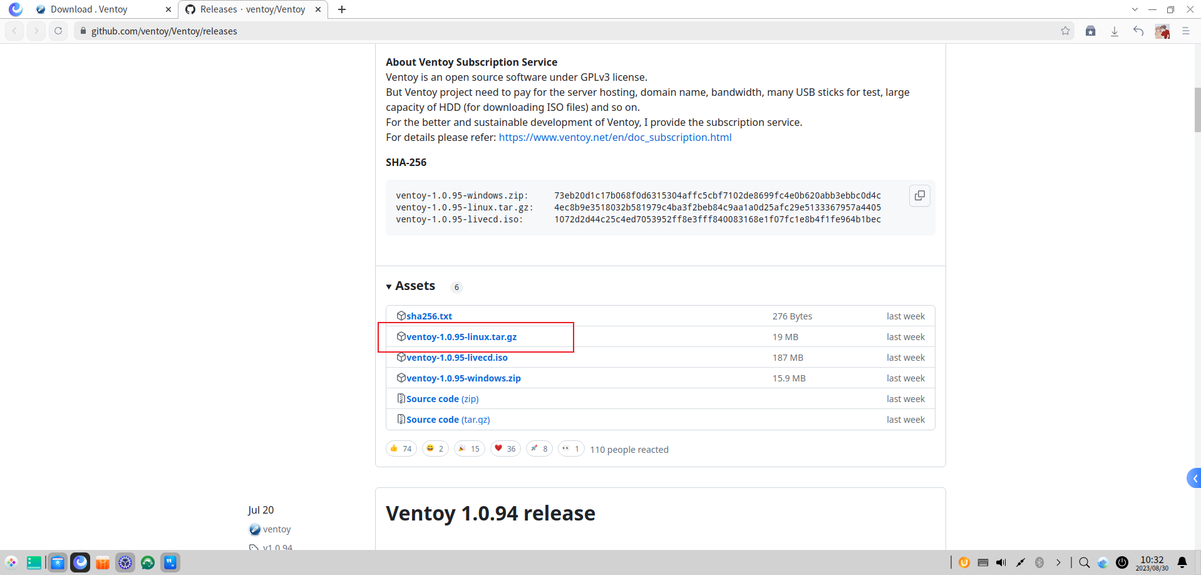
Task: Click the thumbs up reaction with 74
Action: point(401,448)
